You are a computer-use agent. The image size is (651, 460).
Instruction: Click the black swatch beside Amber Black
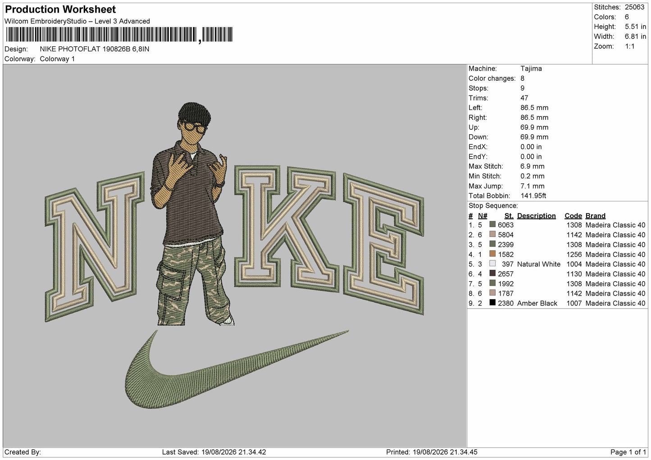[492, 303]
